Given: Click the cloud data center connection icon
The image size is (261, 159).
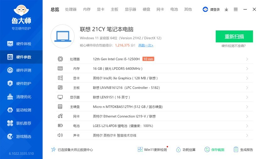Looking at the screenshot, I should coord(53,150).
